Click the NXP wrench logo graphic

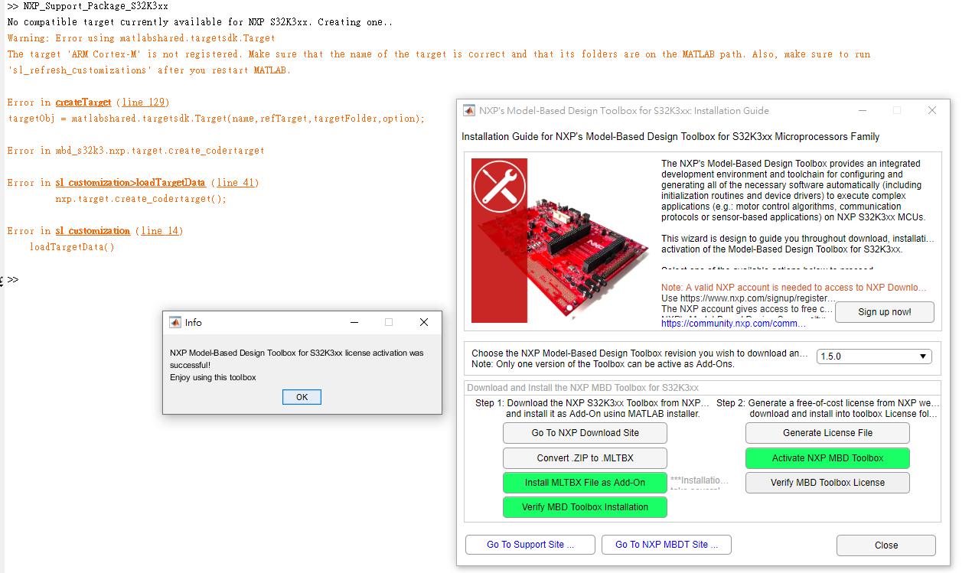click(x=499, y=186)
